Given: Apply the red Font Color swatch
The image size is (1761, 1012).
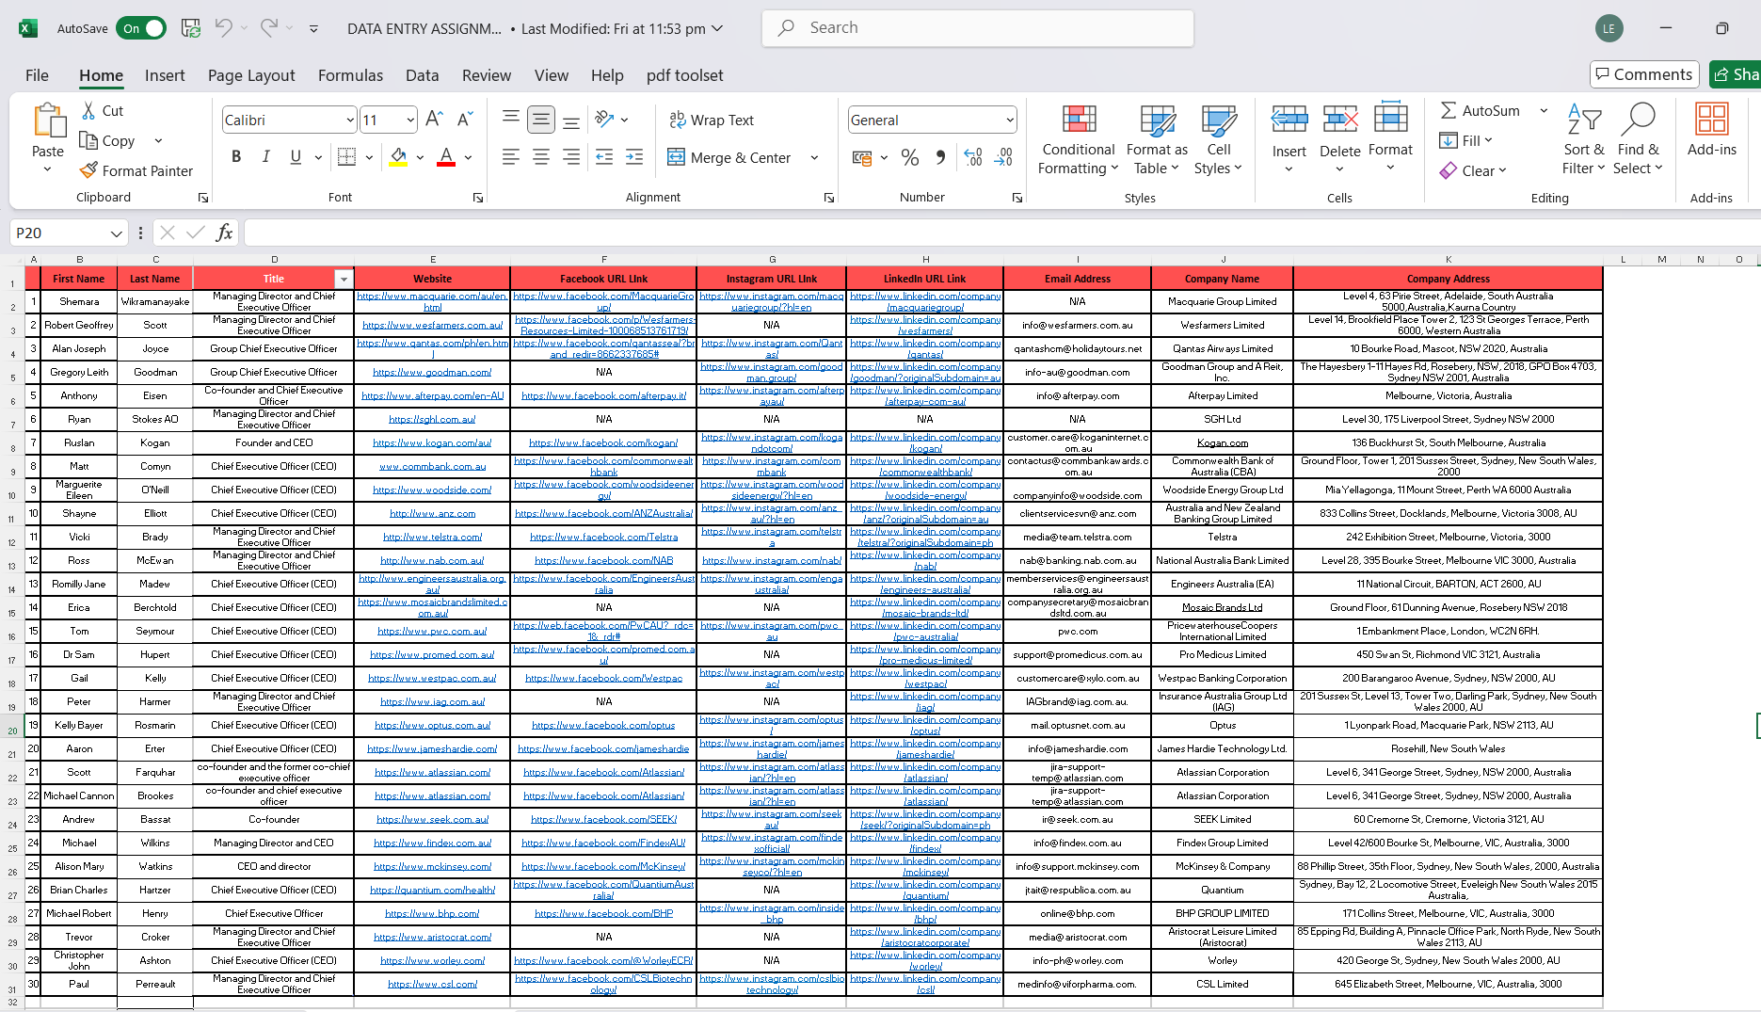Looking at the screenshot, I should click(x=446, y=156).
